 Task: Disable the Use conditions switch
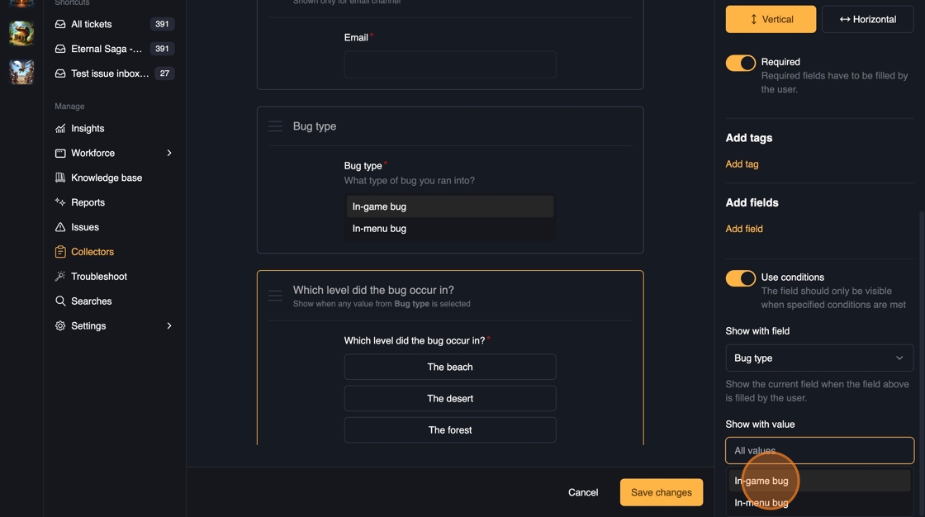coord(740,278)
